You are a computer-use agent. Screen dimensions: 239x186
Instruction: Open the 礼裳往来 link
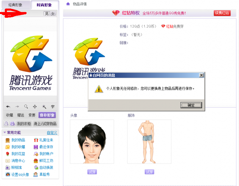[x=46, y=140]
